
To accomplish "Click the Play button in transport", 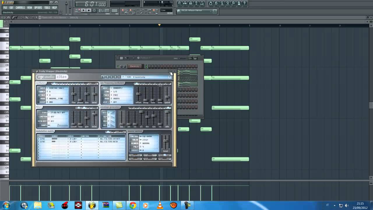I will 83,10.
